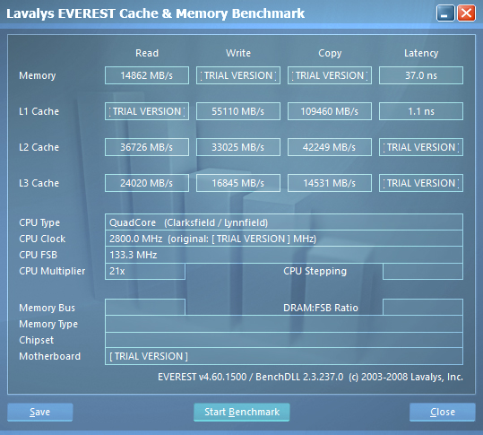Screen dimensions: 483x435
Task: Select Memory Latency 37.0 ns
Action: 421,75
